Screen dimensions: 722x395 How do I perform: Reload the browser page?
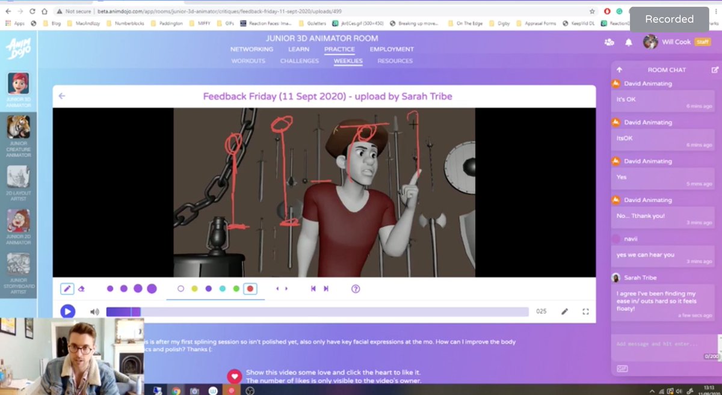[x=32, y=11]
